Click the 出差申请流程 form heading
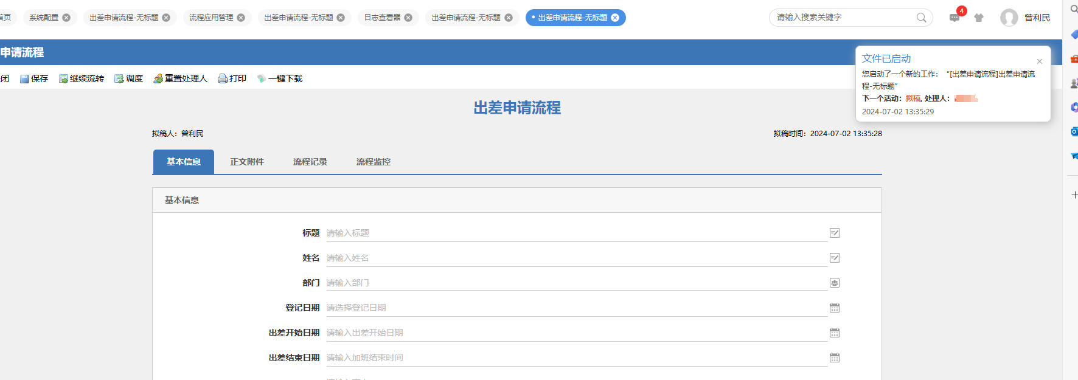The image size is (1078, 380). [517, 108]
